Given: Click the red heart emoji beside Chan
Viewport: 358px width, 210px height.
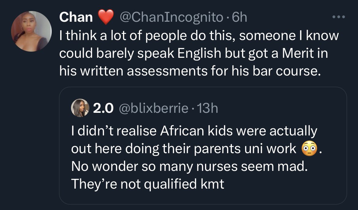Looking at the screenshot, I should pyautogui.click(x=106, y=17).
